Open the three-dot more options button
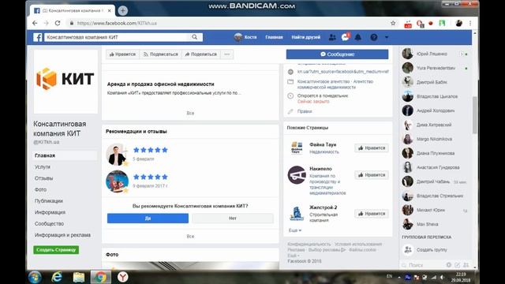Image resolution: width=505 pixels, height=284 pixels. pyautogui.click(x=227, y=54)
